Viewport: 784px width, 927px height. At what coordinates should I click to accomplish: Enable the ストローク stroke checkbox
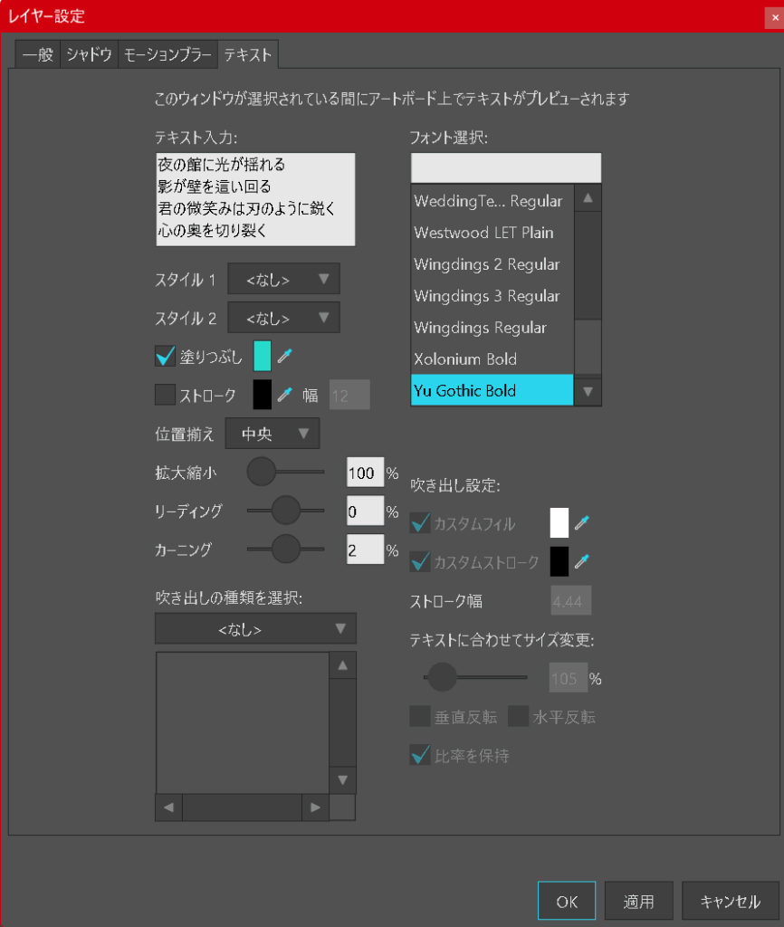165,394
